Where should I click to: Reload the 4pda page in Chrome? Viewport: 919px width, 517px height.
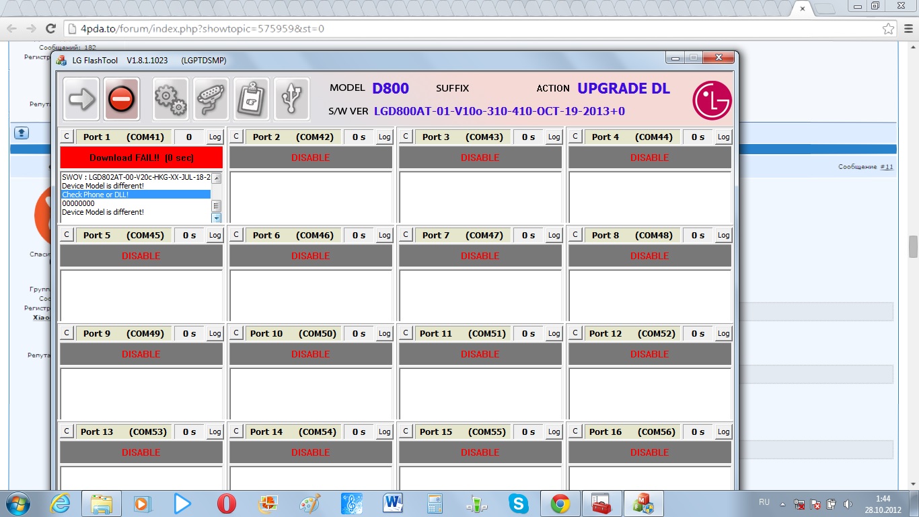(x=50, y=29)
